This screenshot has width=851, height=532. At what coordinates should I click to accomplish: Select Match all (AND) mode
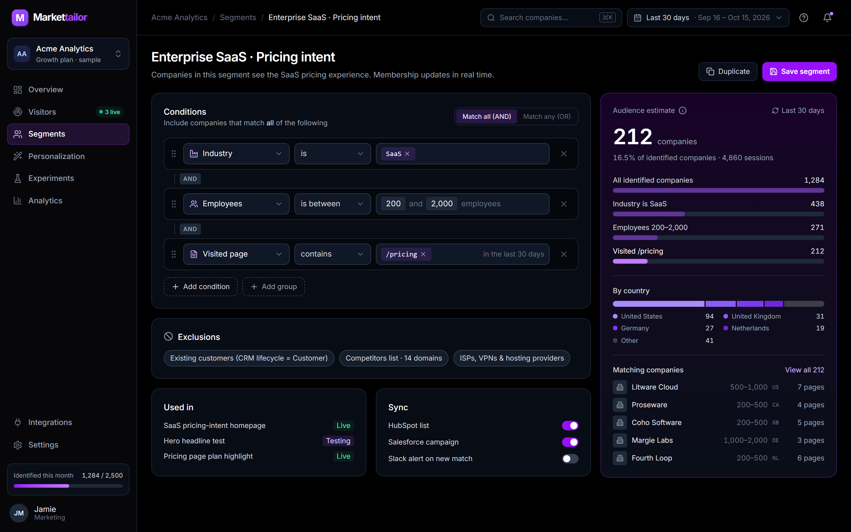pos(487,116)
